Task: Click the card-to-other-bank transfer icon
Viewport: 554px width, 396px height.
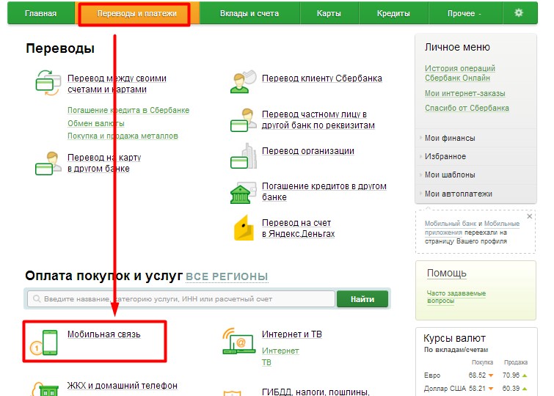Action: click(48, 164)
